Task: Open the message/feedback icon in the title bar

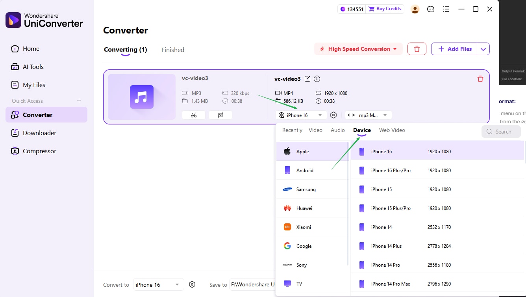Action: pyautogui.click(x=431, y=9)
